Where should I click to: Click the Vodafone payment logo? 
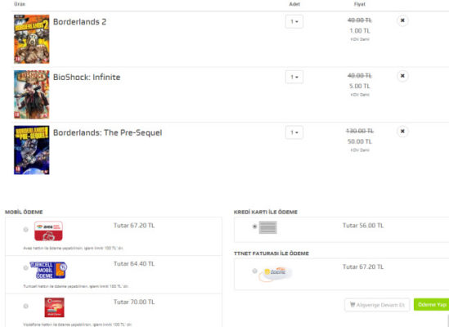click(55, 307)
